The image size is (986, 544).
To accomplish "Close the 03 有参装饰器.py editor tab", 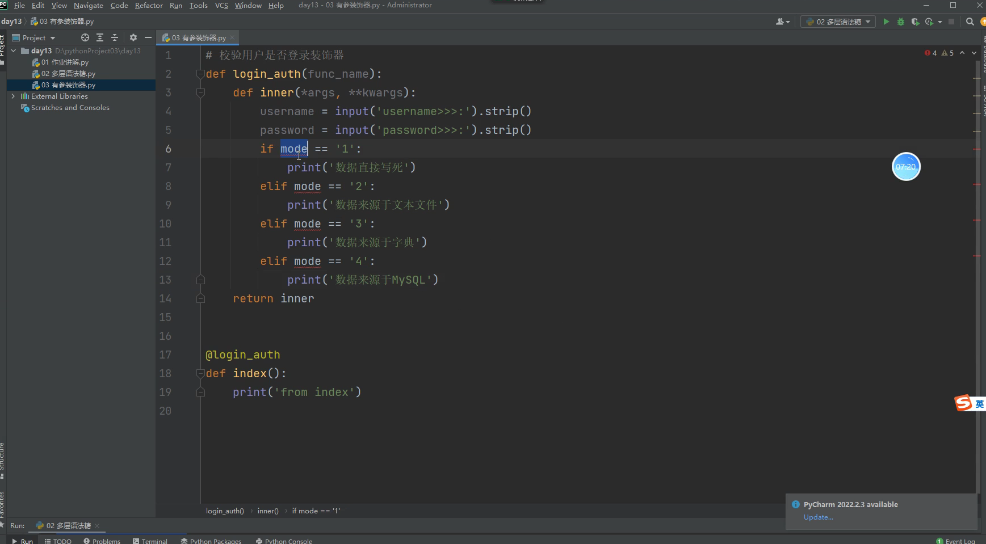I will click(x=232, y=37).
